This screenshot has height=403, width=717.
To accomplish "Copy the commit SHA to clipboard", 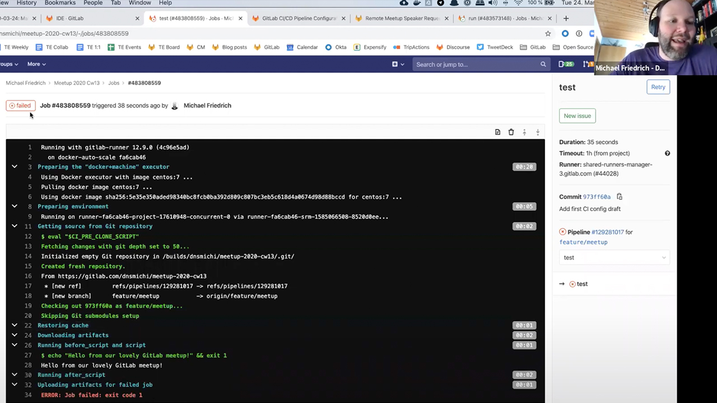I will pyautogui.click(x=620, y=196).
